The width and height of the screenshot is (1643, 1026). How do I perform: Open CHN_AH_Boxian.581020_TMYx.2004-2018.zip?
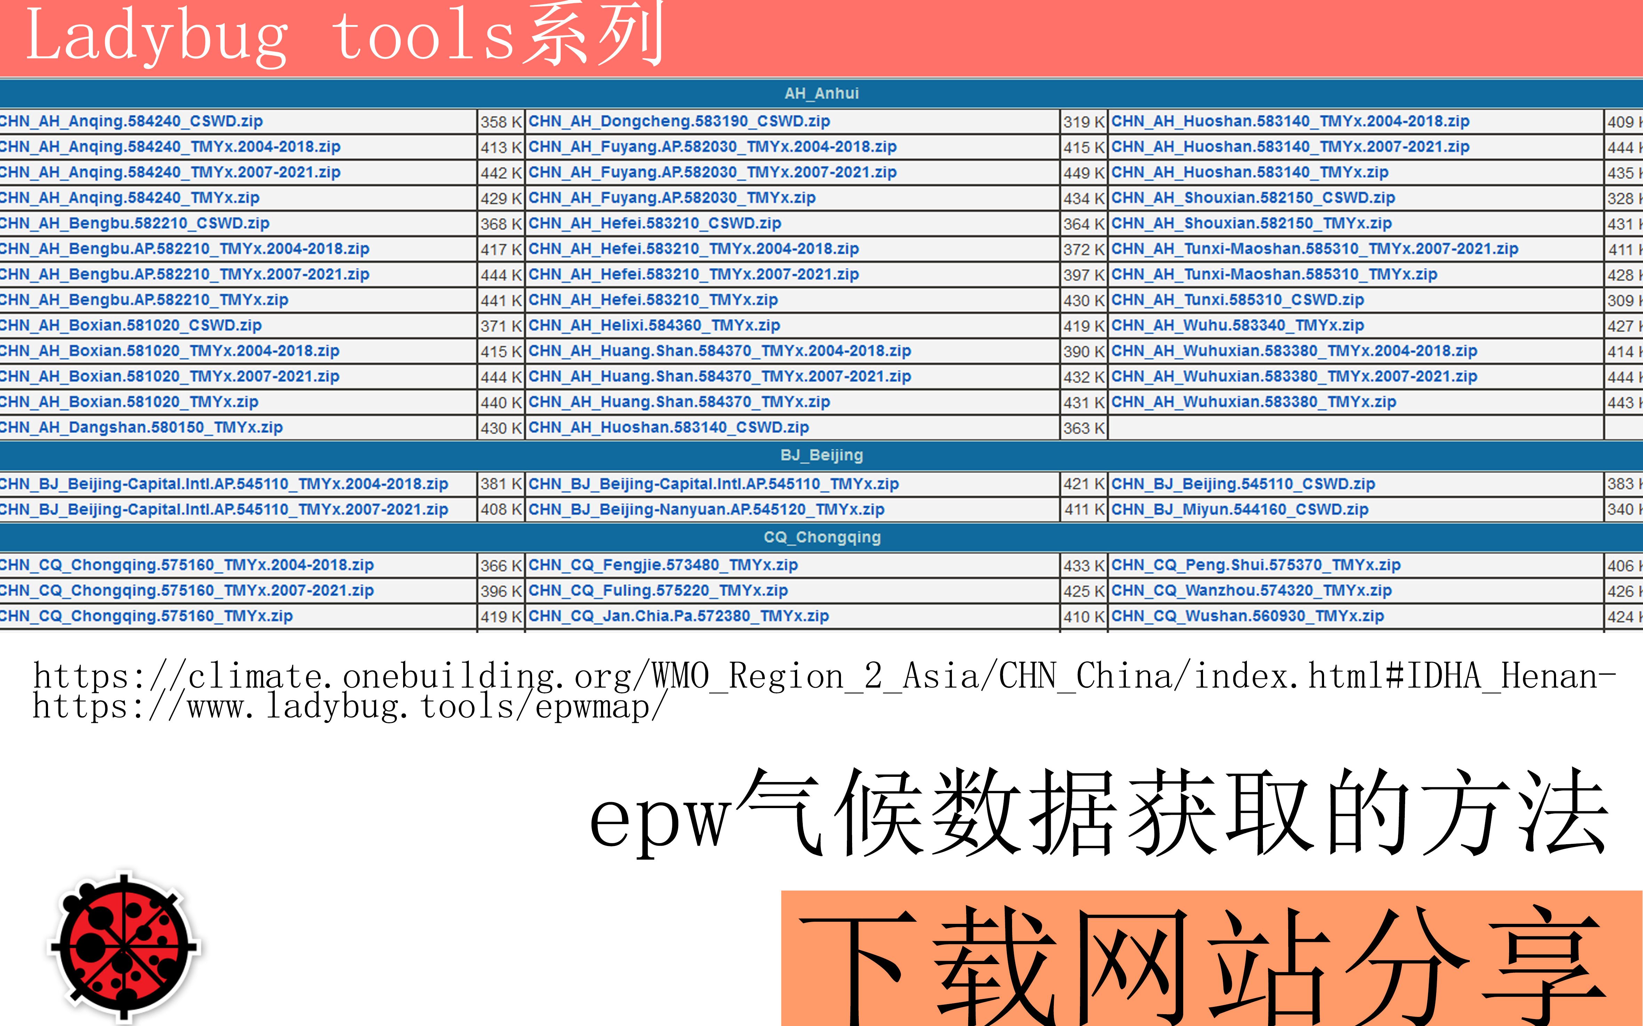170,351
